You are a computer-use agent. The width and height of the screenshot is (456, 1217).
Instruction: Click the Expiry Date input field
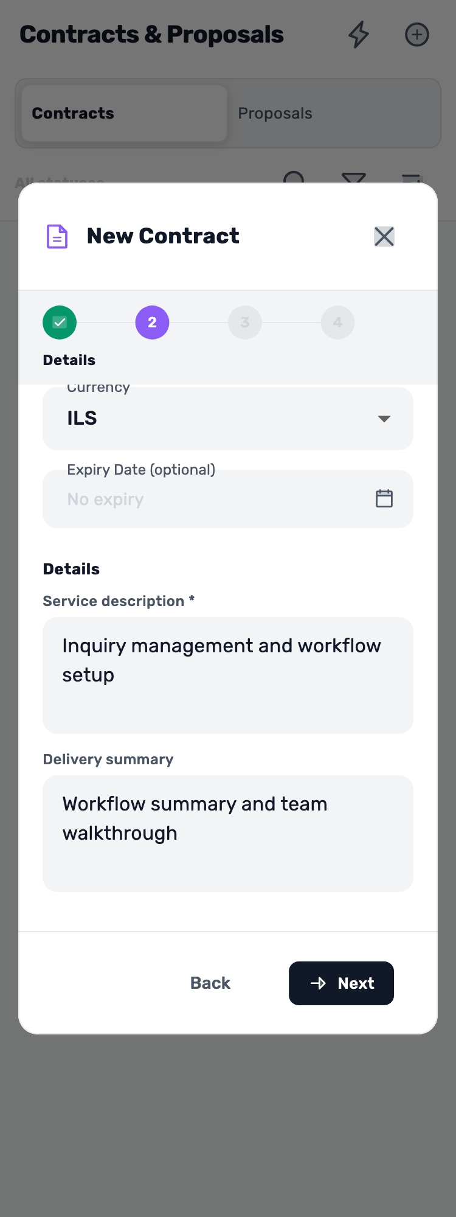pos(228,499)
